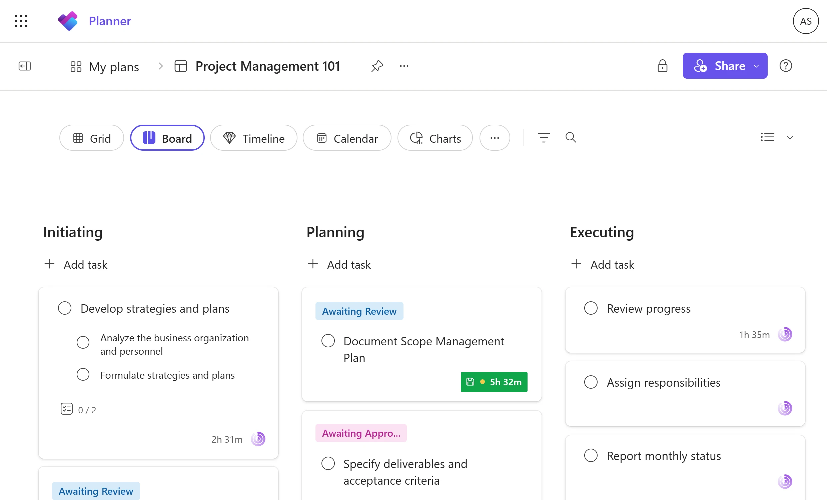Open the filter icon
Image resolution: width=827 pixels, height=500 pixels.
point(544,138)
